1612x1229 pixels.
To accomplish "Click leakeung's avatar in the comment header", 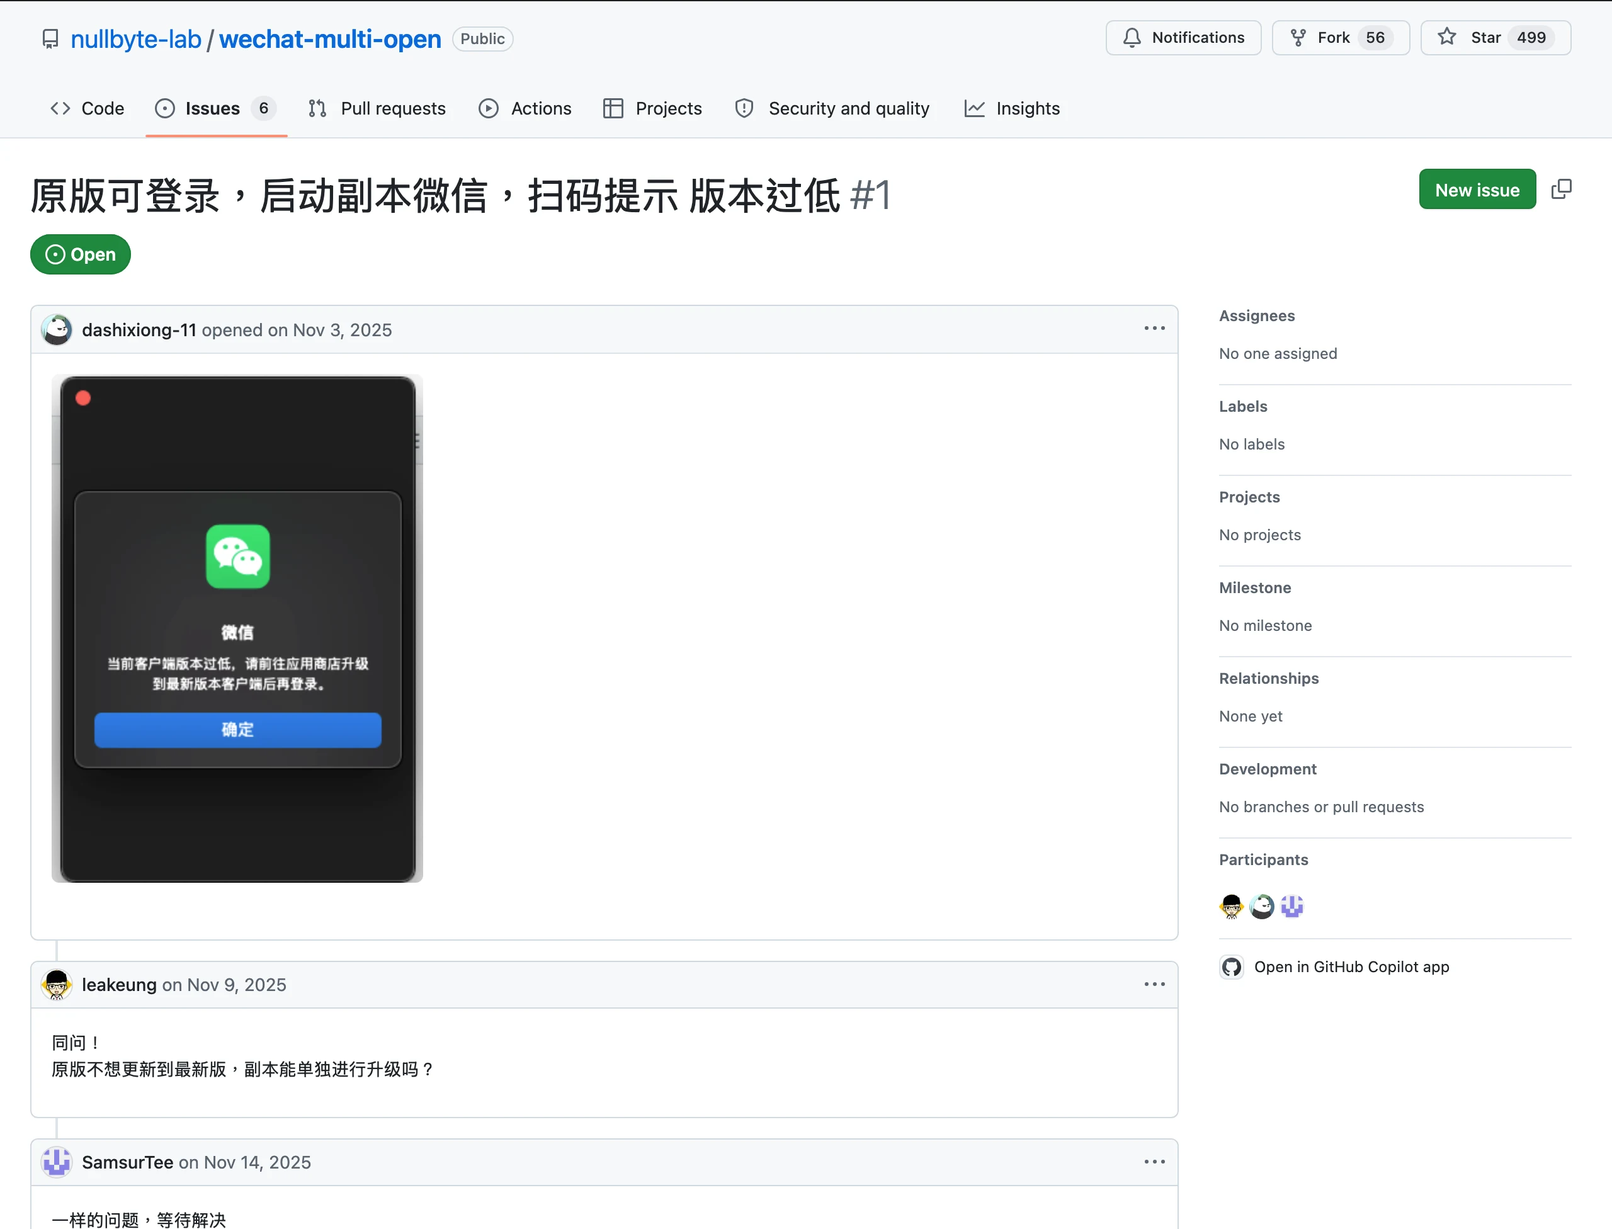I will pyautogui.click(x=56, y=985).
